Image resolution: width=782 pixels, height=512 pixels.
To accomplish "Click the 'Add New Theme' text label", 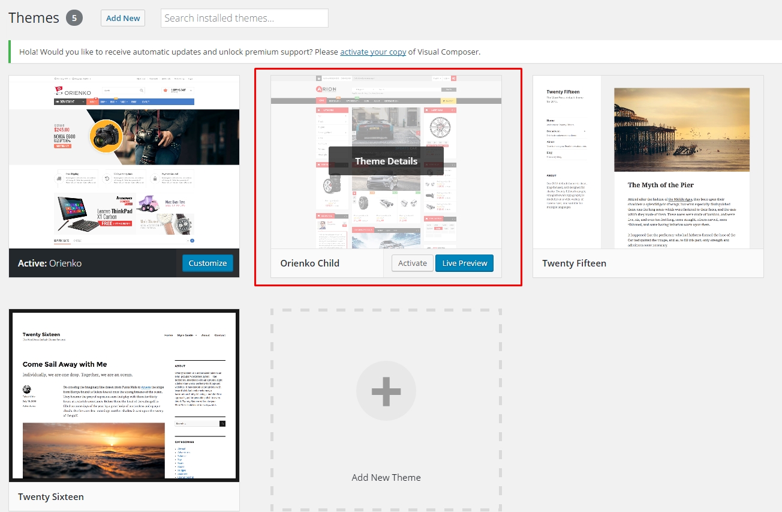I will click(386, 478).
